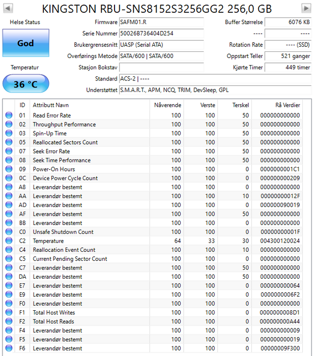Click the Attributt Navn column header
The image size is (314, 356).
coord(51,105)
